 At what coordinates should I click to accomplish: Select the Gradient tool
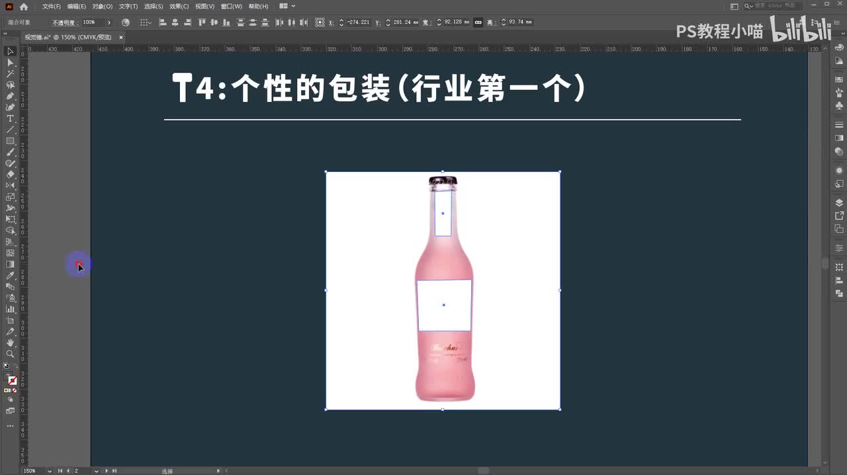click(x=10, y=264)
